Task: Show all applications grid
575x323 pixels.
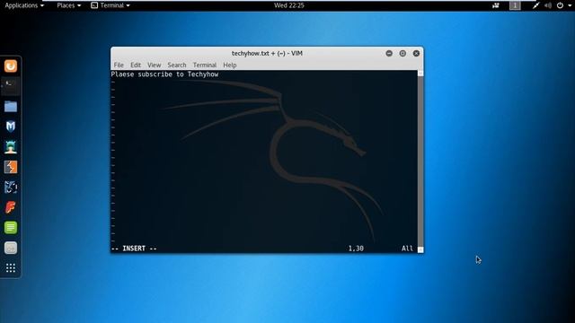Action: pos(11,268)
